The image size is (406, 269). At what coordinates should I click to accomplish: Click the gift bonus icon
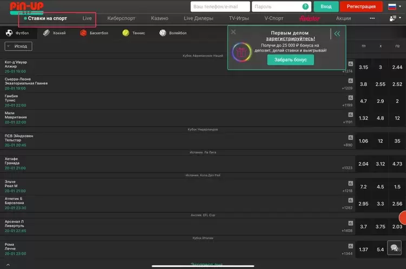[241, 52]
